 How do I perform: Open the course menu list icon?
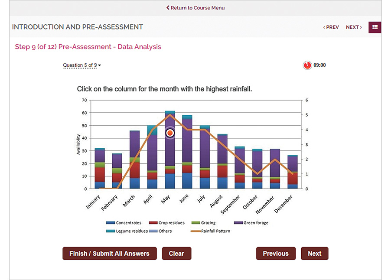coord(375,27)
